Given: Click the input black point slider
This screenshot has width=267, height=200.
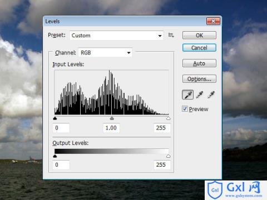Looking at the screenshot, I should tap(55, 118).
